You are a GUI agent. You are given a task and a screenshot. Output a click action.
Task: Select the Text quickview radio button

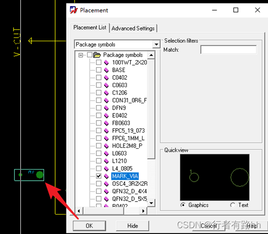tap(233, 205)
